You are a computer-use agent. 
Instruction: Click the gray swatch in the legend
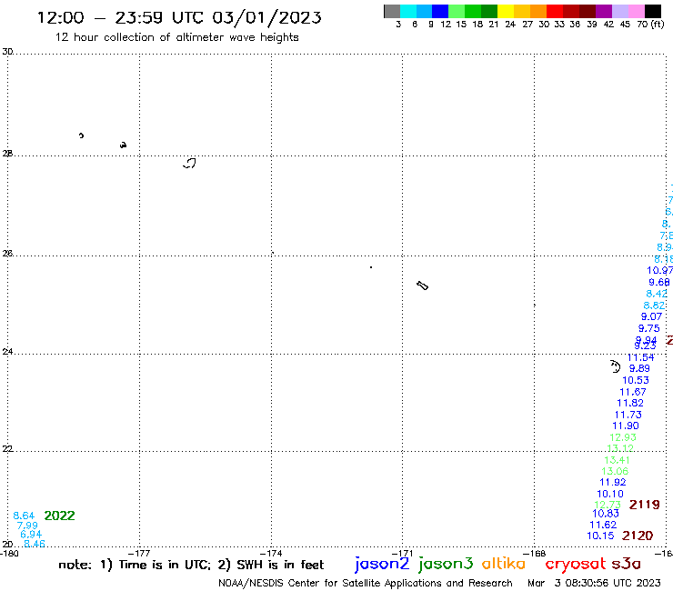392,11
